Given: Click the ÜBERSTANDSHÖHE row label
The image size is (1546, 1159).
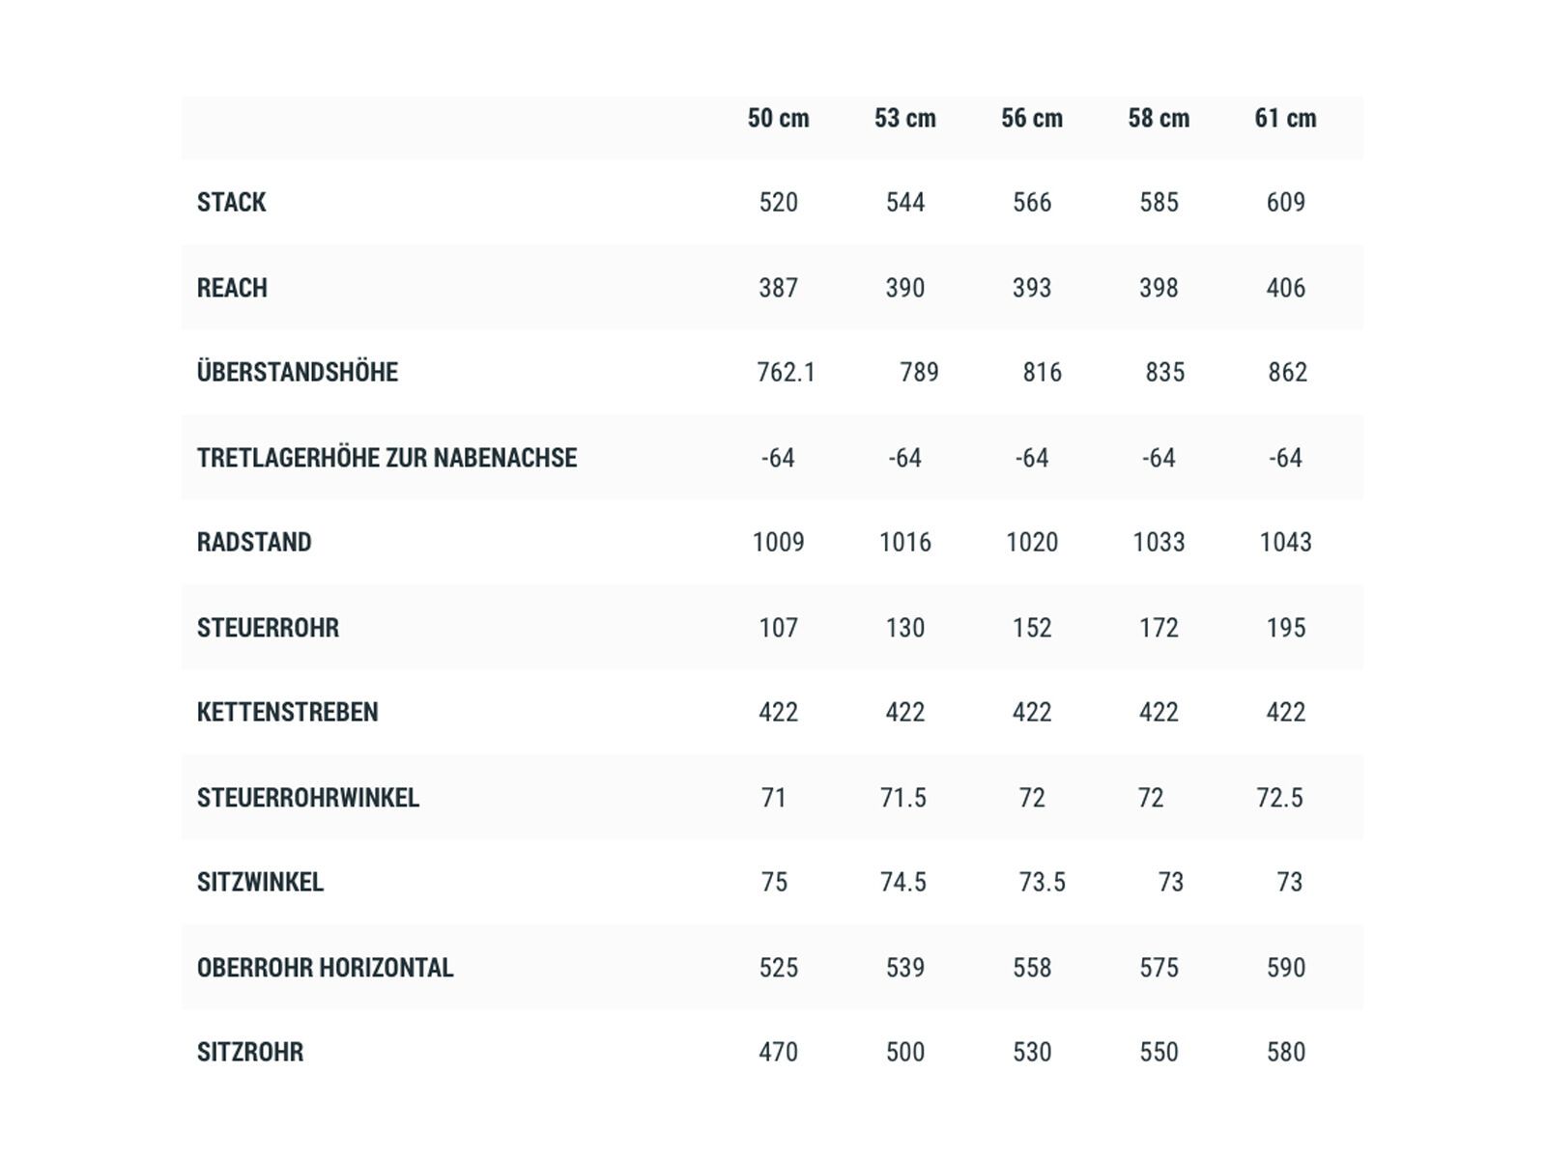Looking at the screenshot, I should (x=298, y=373).
